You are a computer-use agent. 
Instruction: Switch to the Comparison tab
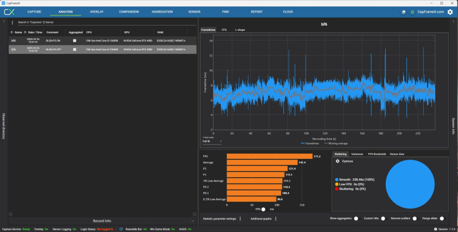pyautogui.click(x=129, y=11)
